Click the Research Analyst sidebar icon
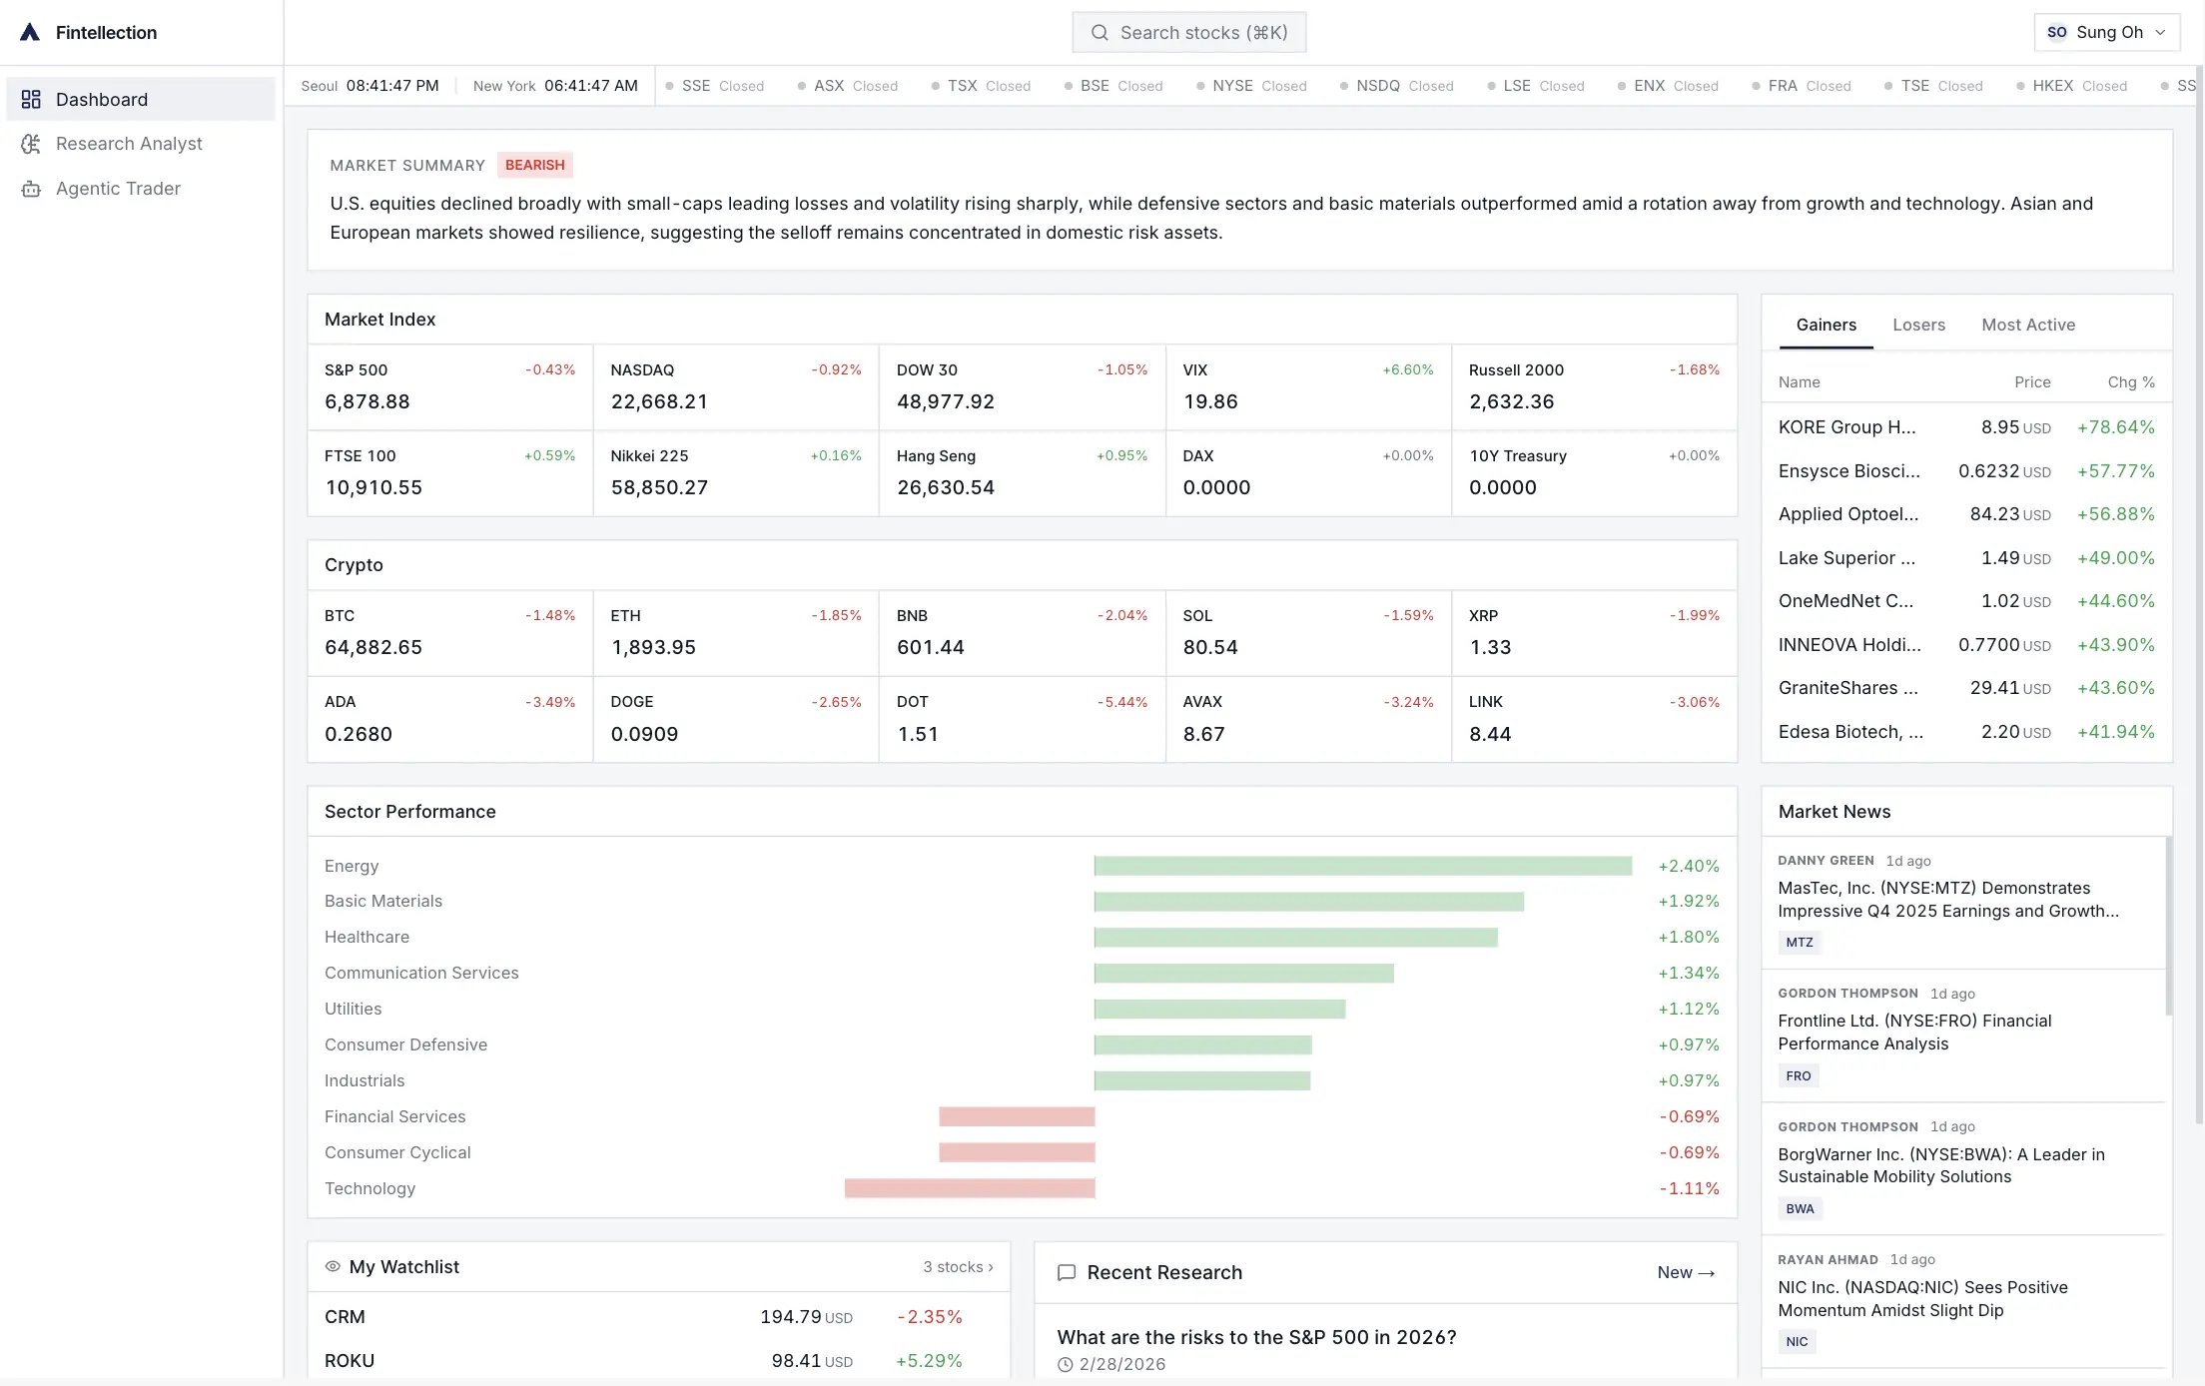 tap(31, 144)
